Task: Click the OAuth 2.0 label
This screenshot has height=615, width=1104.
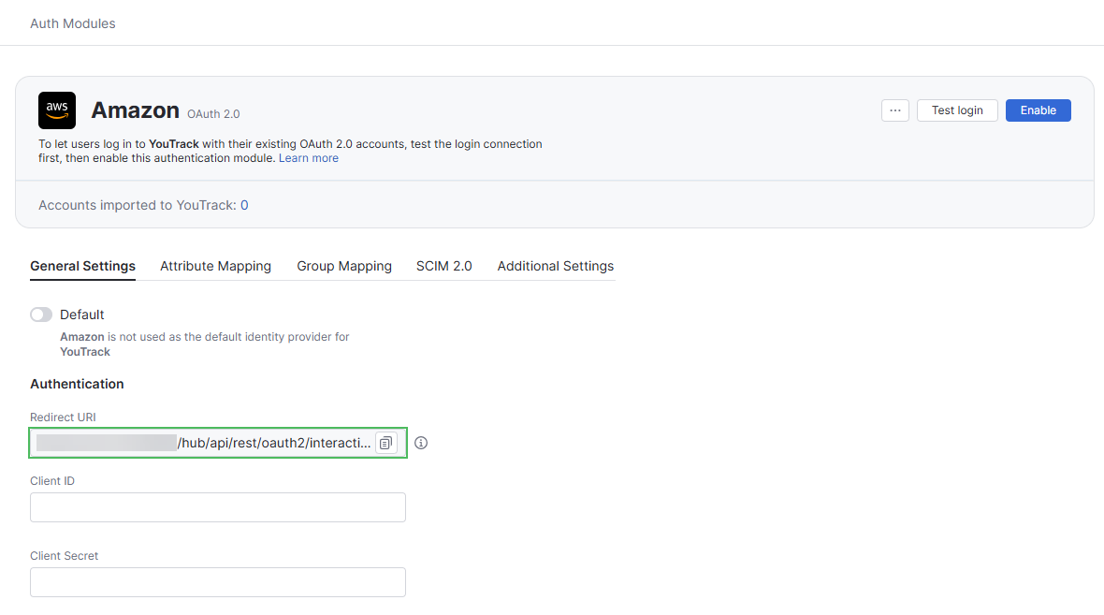Action: point(213,114)
